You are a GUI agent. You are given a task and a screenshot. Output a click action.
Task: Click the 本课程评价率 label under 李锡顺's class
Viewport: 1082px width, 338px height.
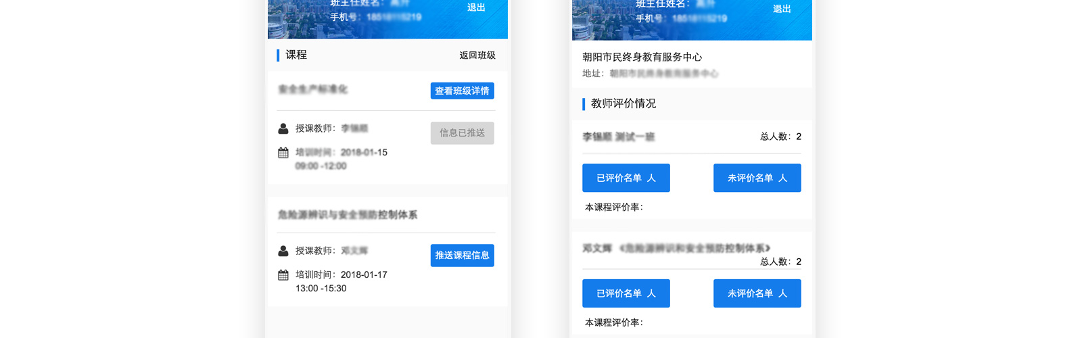coord(614,208)
